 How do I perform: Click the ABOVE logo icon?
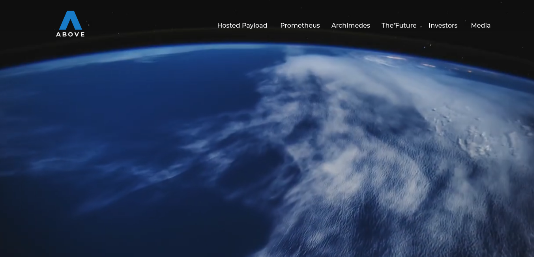click(70, 24)
